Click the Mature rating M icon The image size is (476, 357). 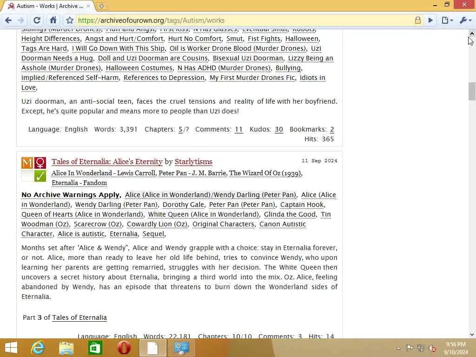point(27,163)
